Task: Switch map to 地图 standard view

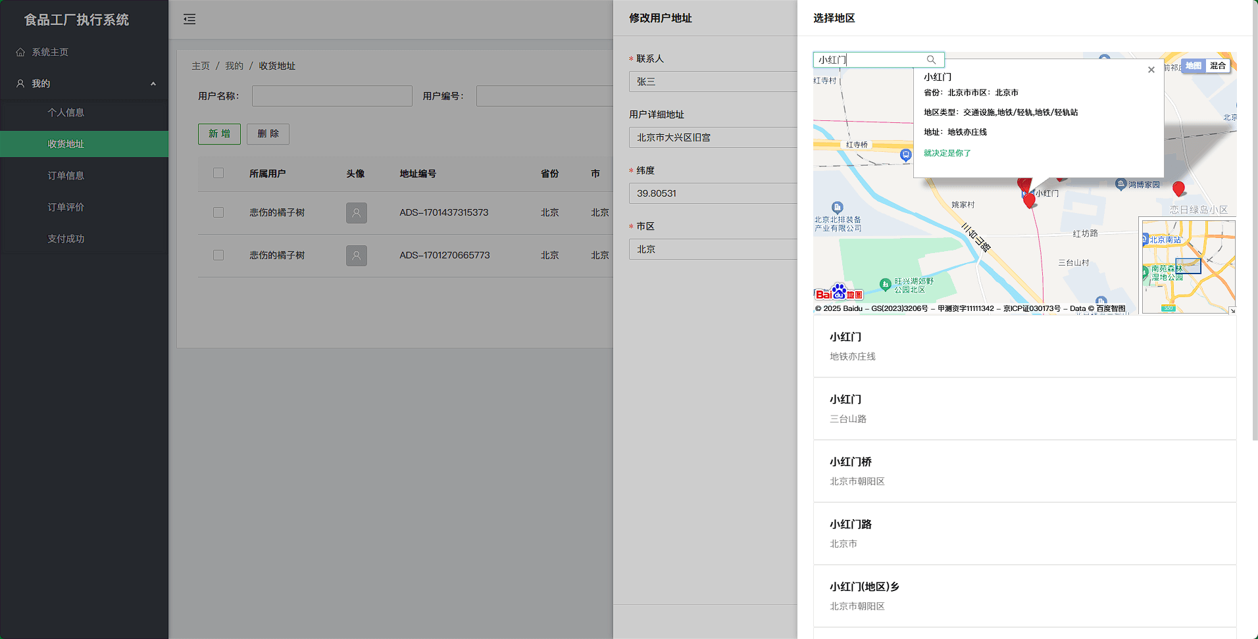Action: click(x=1194, y=66)
